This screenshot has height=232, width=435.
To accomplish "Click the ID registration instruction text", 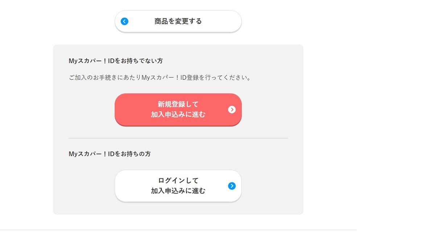I will point(159,77).
